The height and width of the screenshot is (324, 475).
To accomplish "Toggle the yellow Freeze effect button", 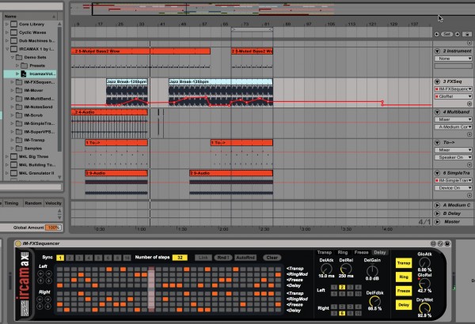I will coord(404,291).
